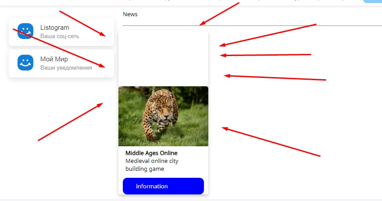Click empty space right of Listogram text
The height and width of the screenshot is (201, 382).
pos(95,32)
